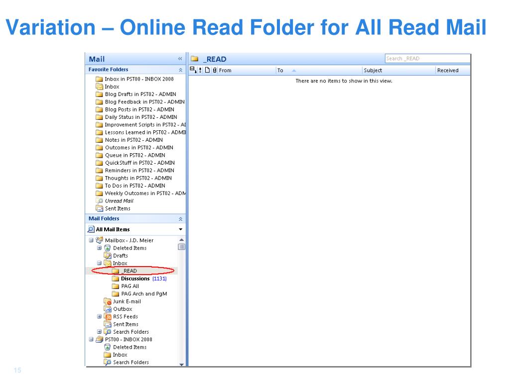Viewport: 510px width, 382px height.
Task: Click the folder tree scrollbar thumb
Action: [181, 247]
